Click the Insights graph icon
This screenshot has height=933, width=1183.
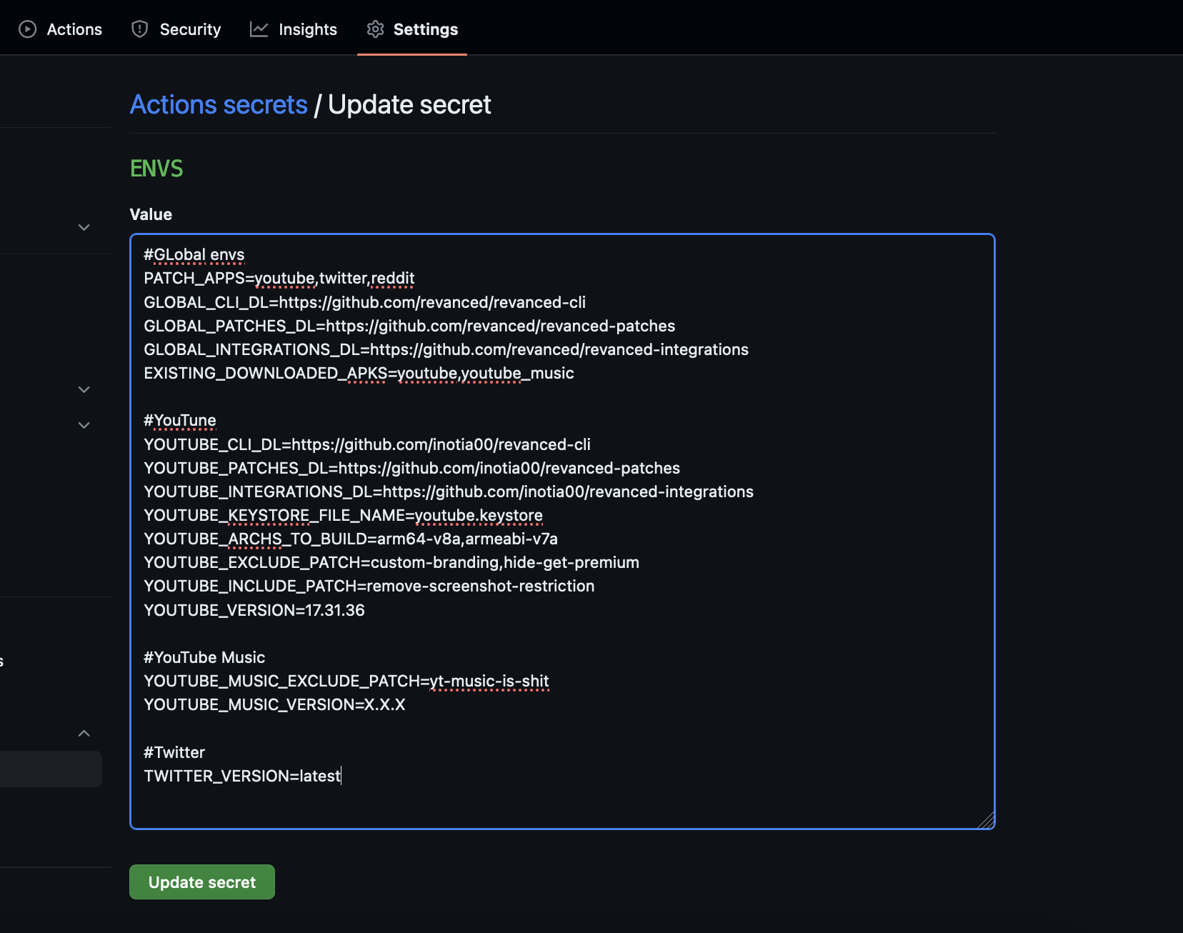pos(259,29)
